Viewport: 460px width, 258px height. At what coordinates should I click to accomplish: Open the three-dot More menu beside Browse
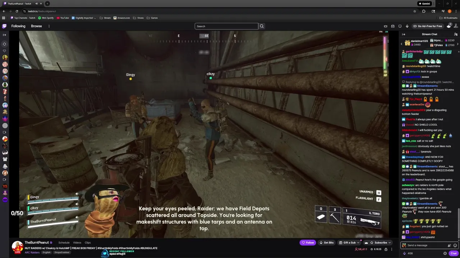click(x=49, y=26)
